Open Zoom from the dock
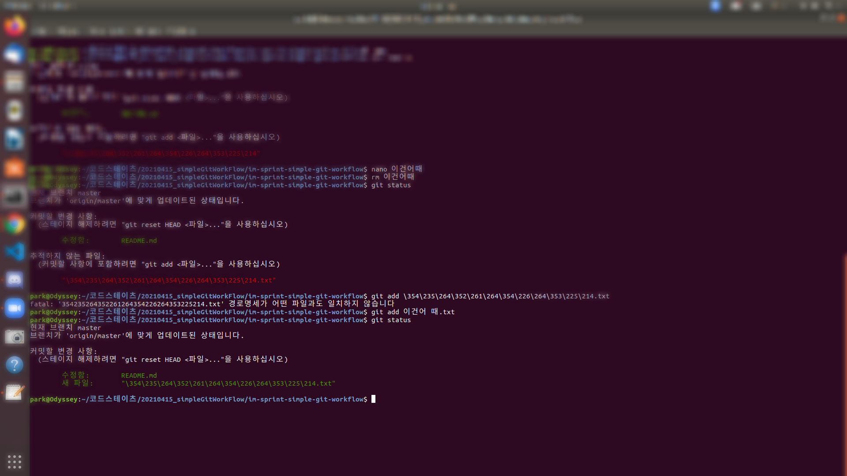Image resolution: width=847 pixels, height=476 pixels. tap(15, 308)
